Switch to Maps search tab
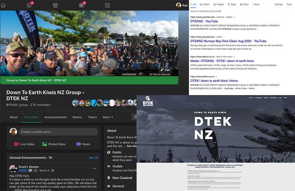The height and width of the screenshot is (191, 295). click(232, 4)
